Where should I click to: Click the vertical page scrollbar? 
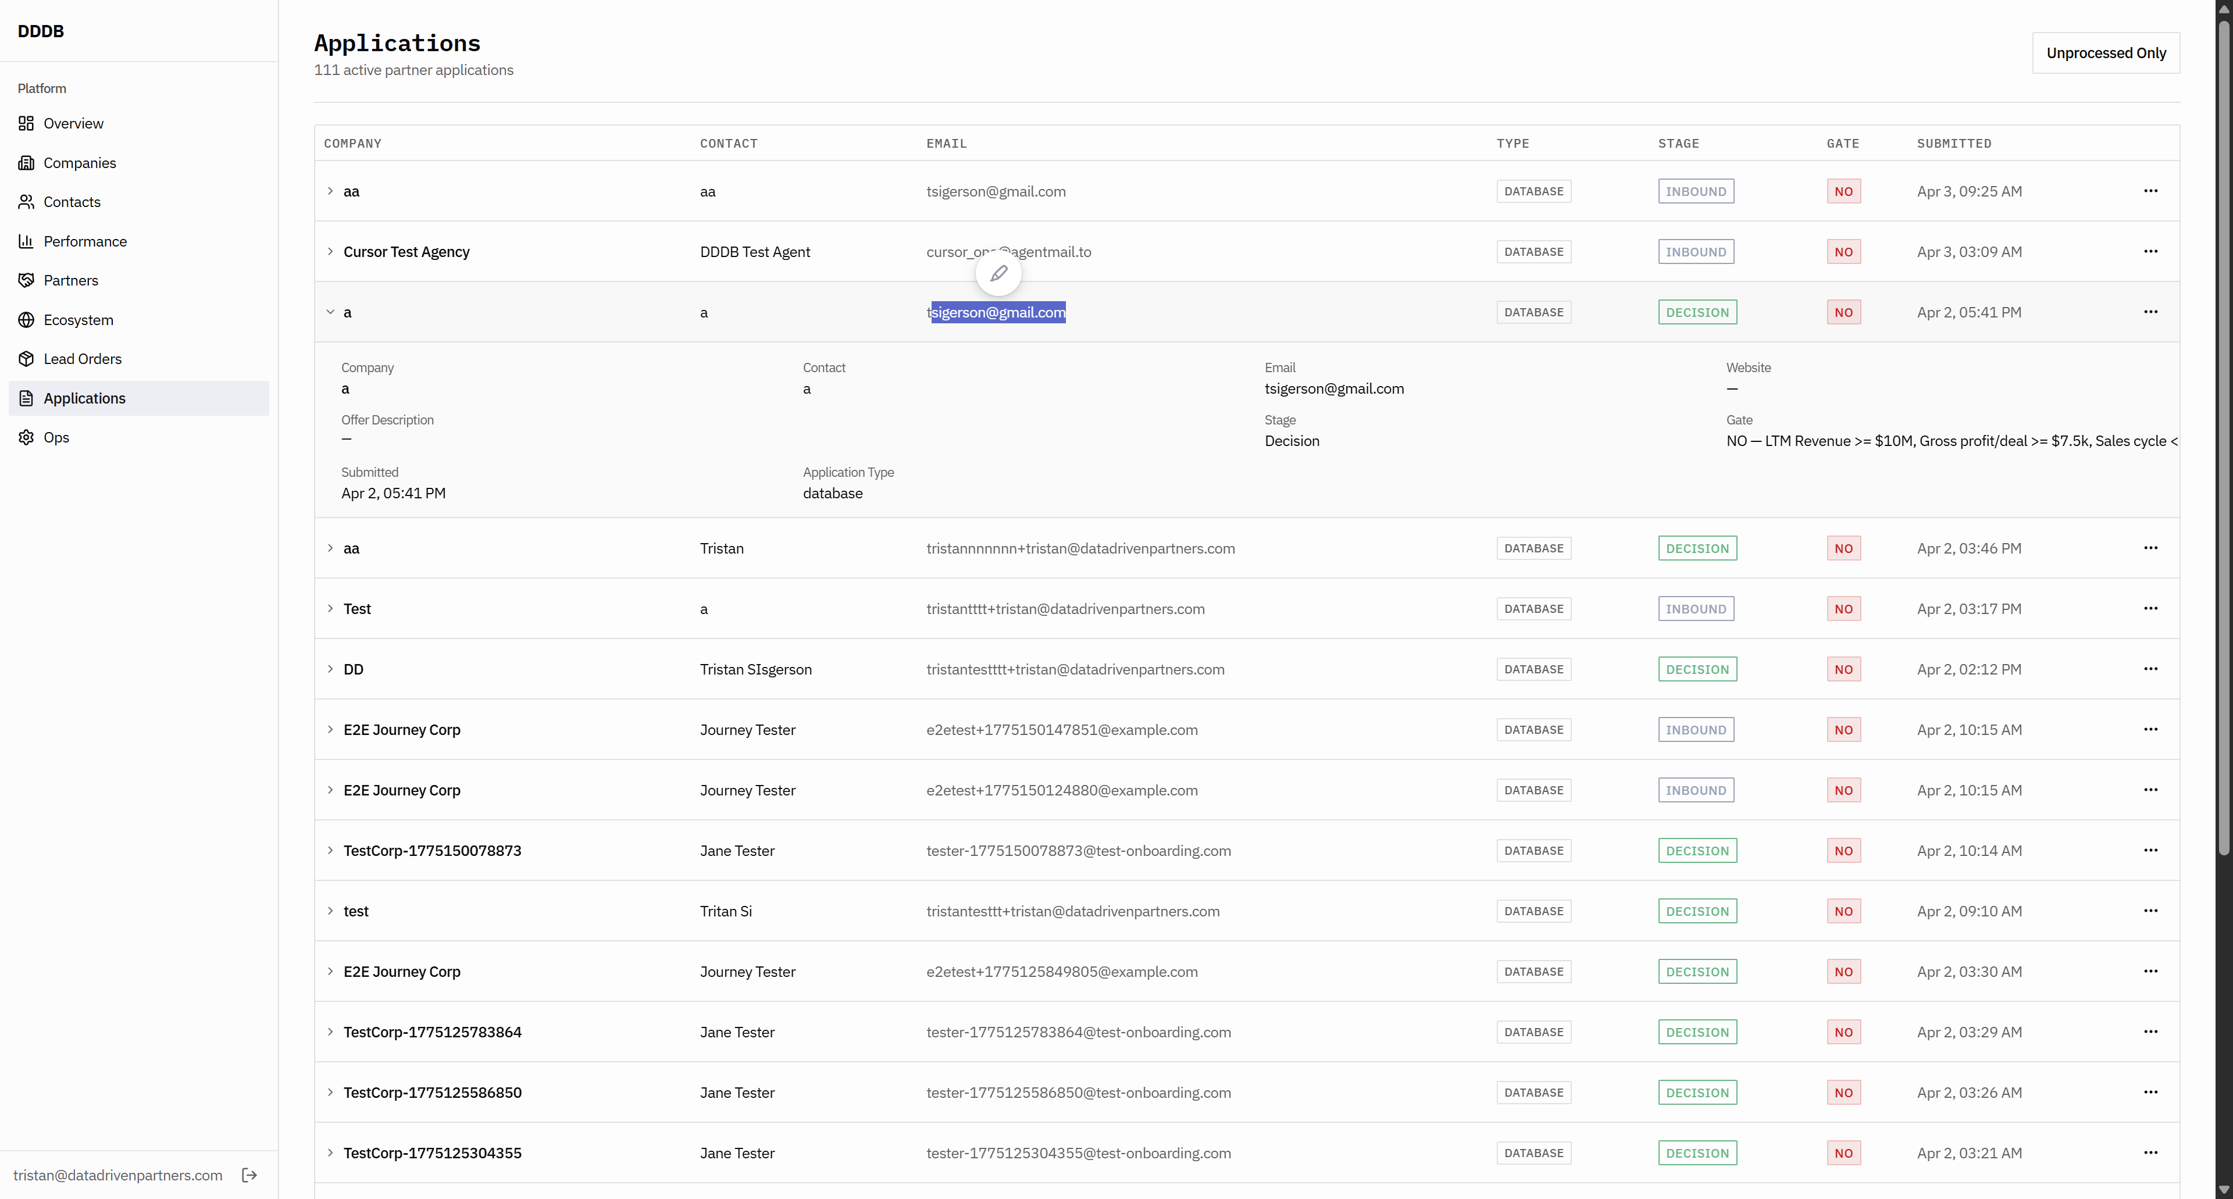pos(2224,433)
